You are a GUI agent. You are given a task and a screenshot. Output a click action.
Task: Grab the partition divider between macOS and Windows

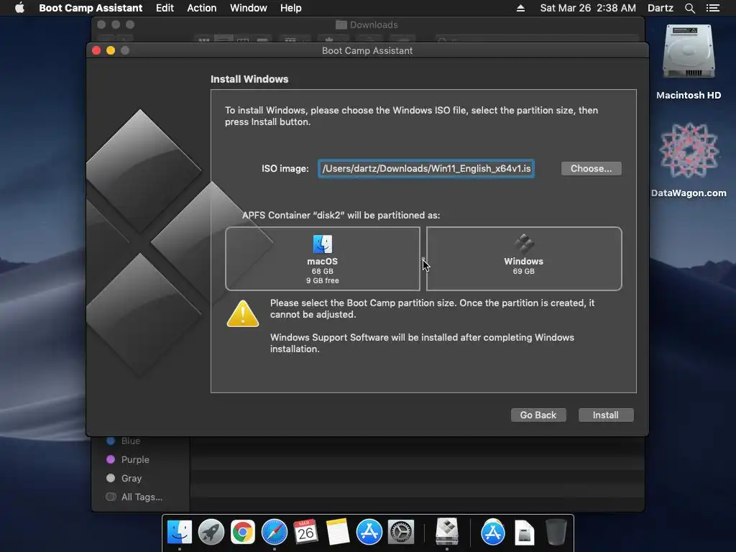click(423, 259)
